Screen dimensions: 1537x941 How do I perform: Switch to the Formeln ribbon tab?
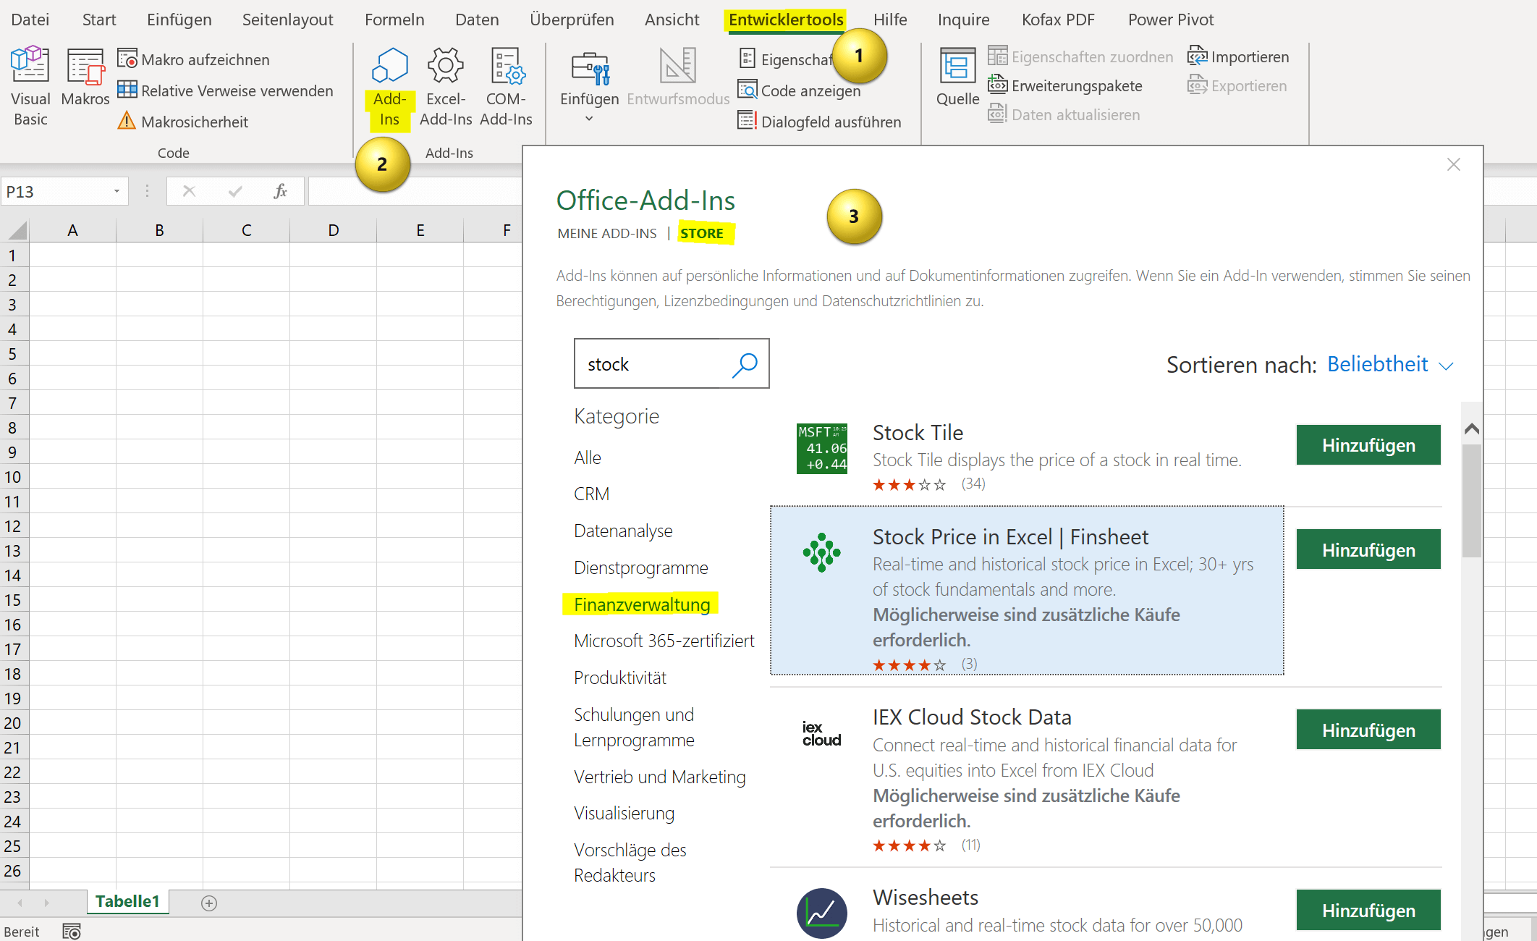pyautogui.click(x=394, y=20)
